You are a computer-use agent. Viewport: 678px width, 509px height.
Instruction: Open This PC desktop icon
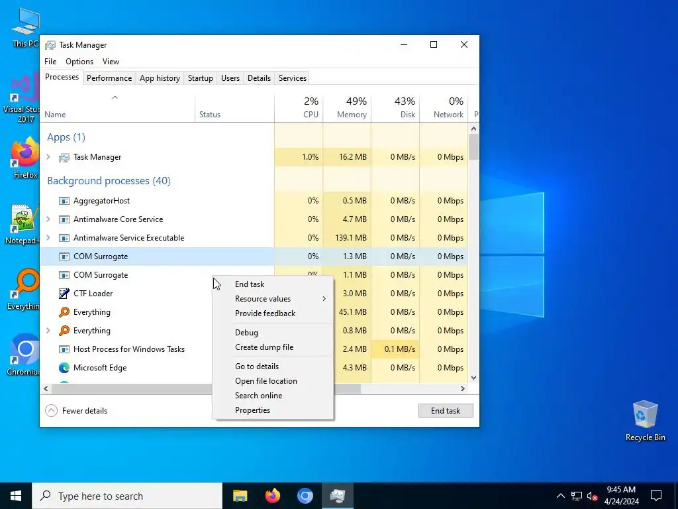pos(26,28)
